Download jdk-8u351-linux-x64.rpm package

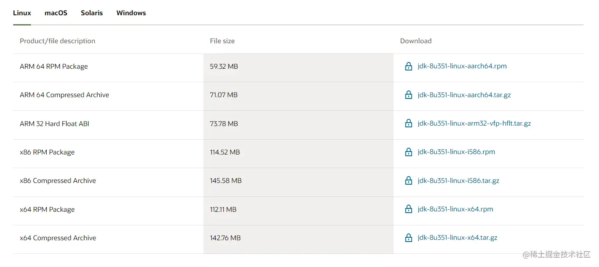tap(455, 209)
